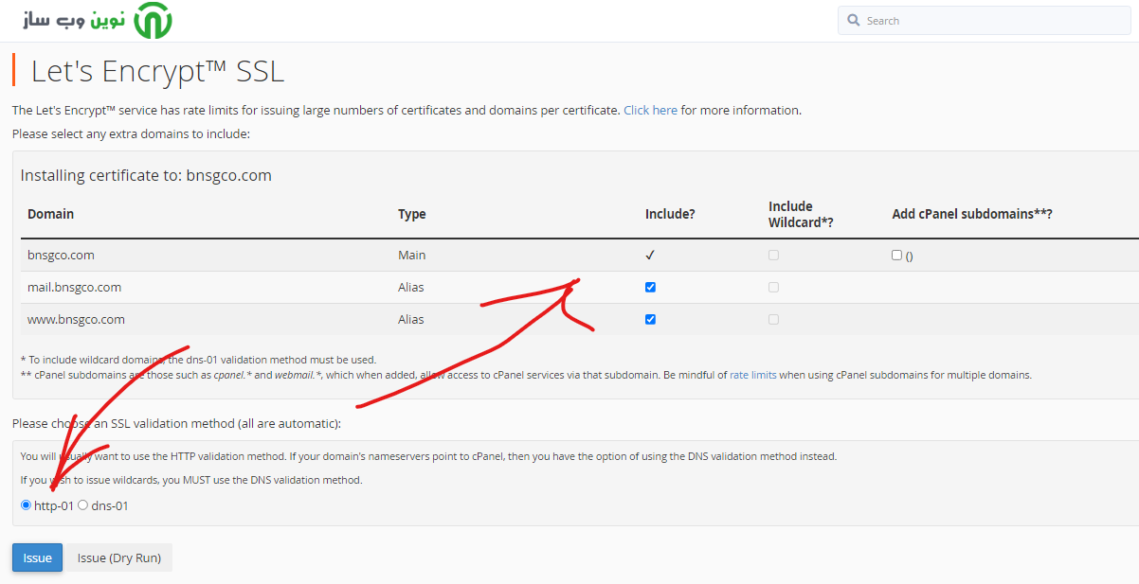Toggle Include checkbox for www.bnsgco.com
The height and width of the screenshot is (584, 1139).
[x=650, y=320]
